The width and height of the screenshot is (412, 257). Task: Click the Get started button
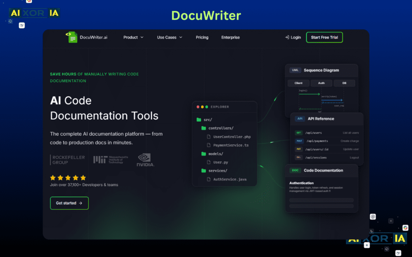tap(69, 203)
